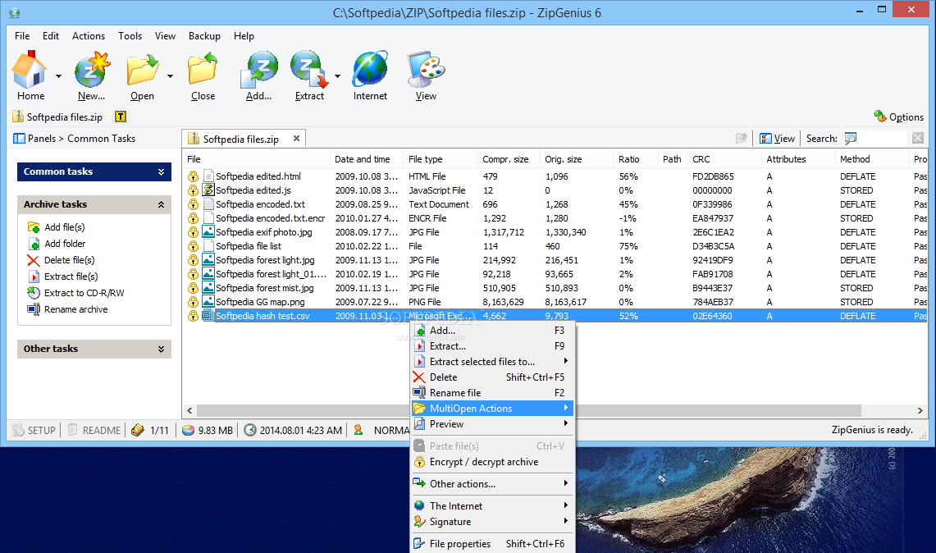This screenshot has height=553, width=936.
Task: Sort by the CRC column header
Action: [x=724, y=159]
